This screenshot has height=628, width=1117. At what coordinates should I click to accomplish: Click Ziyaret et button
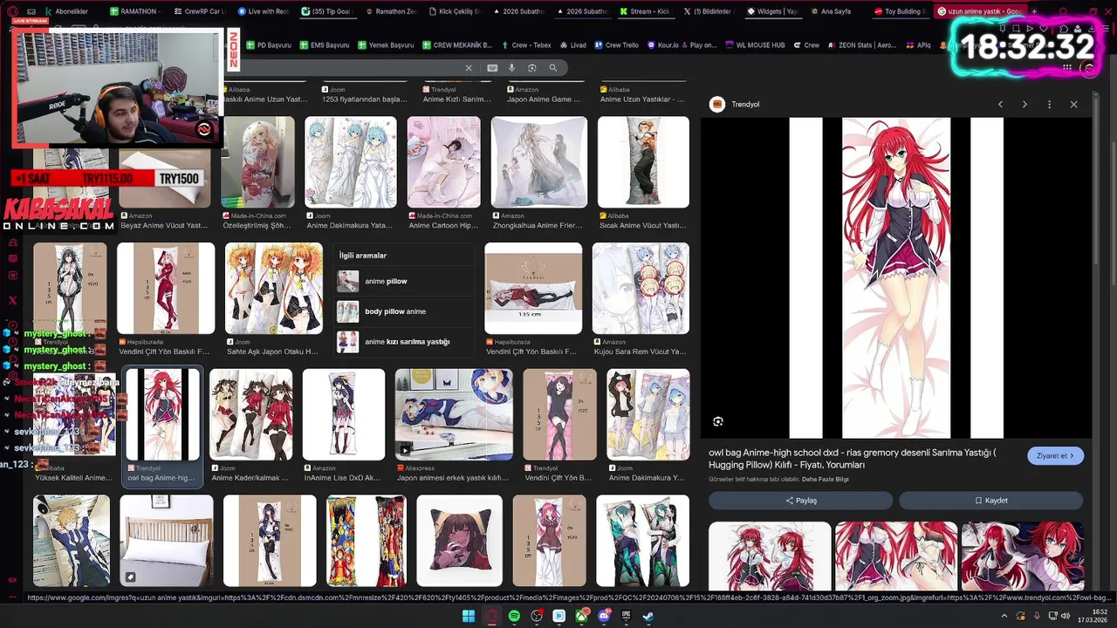click(1056, 455)
